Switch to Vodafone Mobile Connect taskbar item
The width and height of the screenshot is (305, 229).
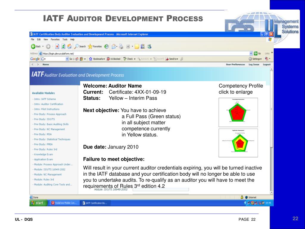coord(65,203)
